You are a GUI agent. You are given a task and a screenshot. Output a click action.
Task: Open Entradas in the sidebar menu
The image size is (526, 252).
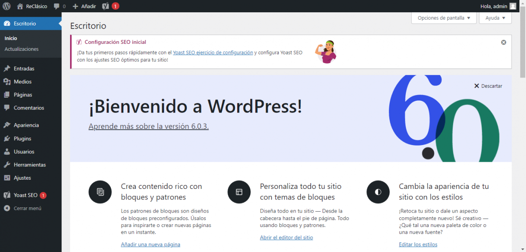pyautogui.click(x=24, y=68)
